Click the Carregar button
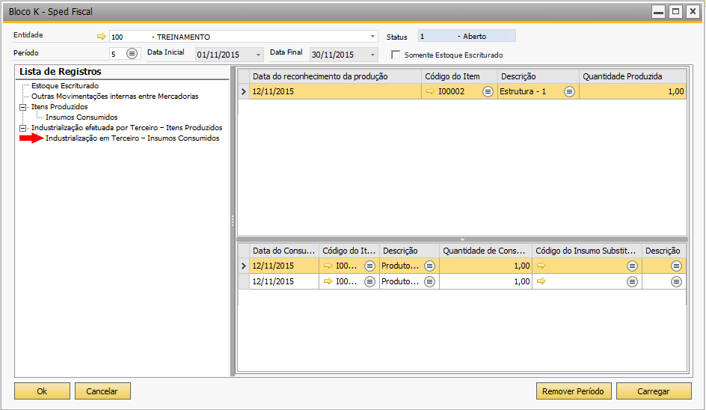 pyautogui.click(x=654, y=391)
